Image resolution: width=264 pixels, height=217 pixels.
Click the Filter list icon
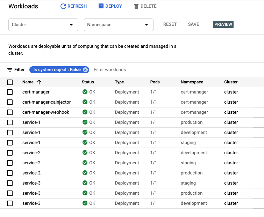pyautogui.click(x=10, y=70)
